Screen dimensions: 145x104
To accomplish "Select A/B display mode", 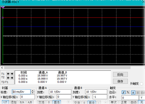I will 30,102.
